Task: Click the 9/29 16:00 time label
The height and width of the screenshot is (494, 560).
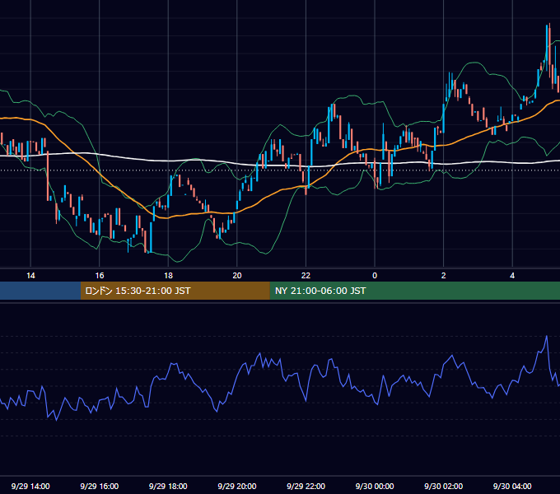Action: [x=100, y=486]
